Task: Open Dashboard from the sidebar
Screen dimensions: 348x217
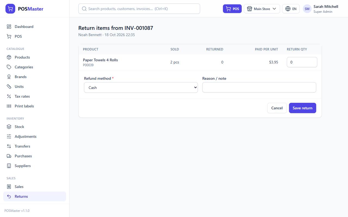Action: 35,27
